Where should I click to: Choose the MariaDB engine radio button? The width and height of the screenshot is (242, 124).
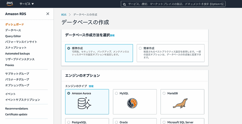[x=164, y=93]
